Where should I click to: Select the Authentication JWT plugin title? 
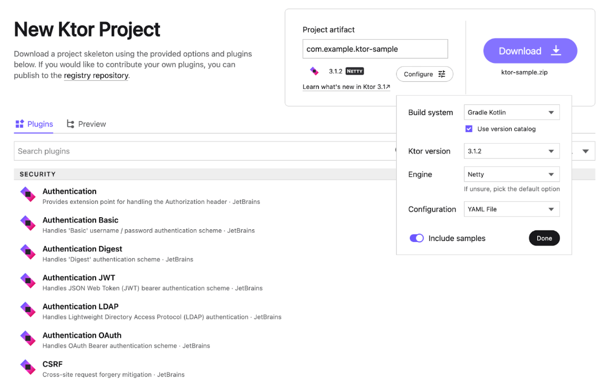79,278
